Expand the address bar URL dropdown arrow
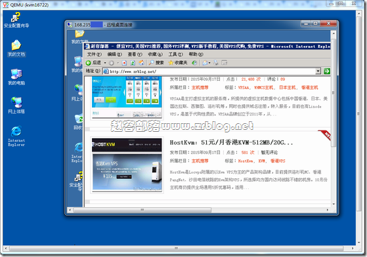 click(318, 71)
